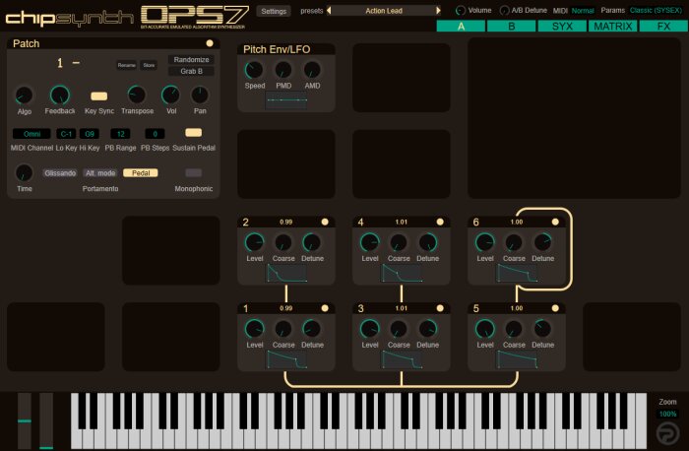Image resolution: width=689 pixels, height=451 pixels.
Task: Click the Algo knob
Action: point(25,96)
